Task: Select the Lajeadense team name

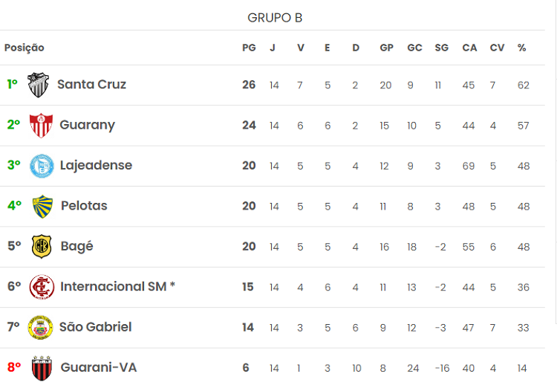Action: tap(96, 165)
